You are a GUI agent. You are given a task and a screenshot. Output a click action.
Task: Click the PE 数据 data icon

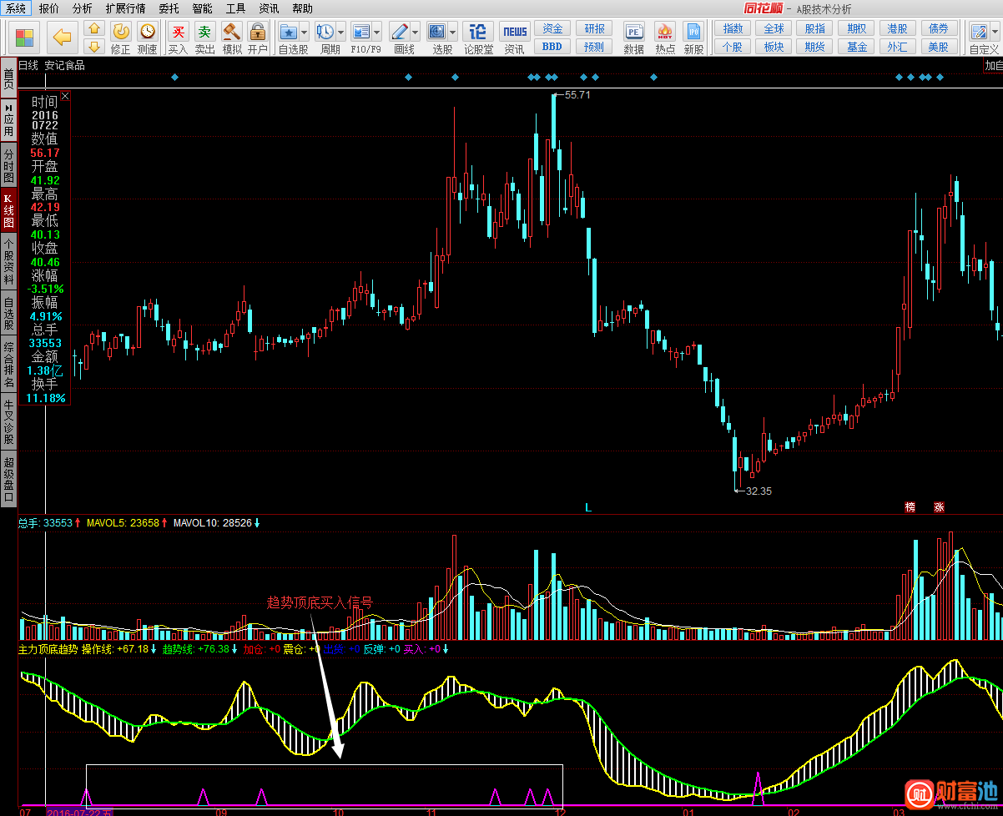tap(633, 32)
